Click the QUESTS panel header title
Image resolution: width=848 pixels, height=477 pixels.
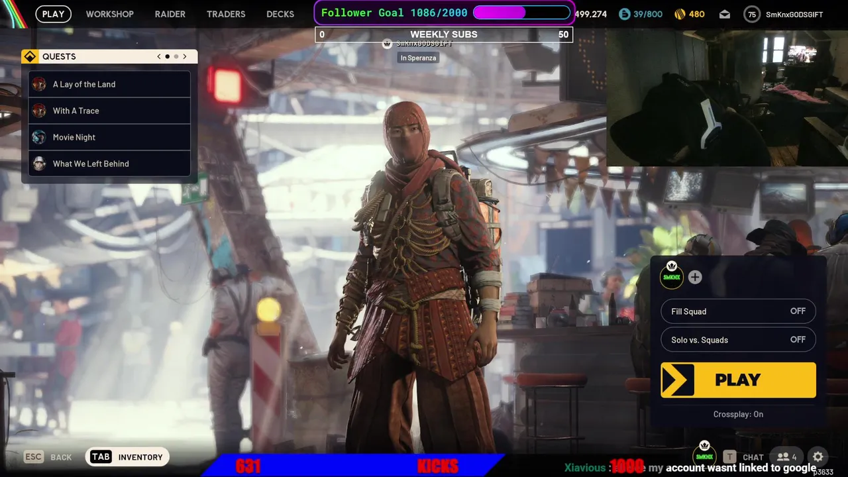(59, 56)
